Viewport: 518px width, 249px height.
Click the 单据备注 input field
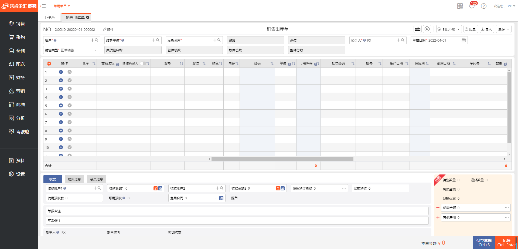[x=237, y=211]
